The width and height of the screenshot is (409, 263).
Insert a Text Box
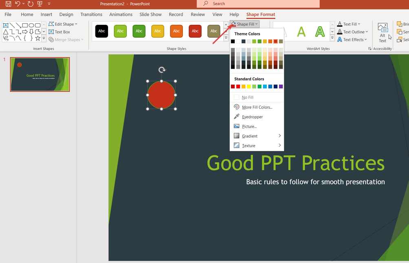pyautogui.click(x=60, y=32)
